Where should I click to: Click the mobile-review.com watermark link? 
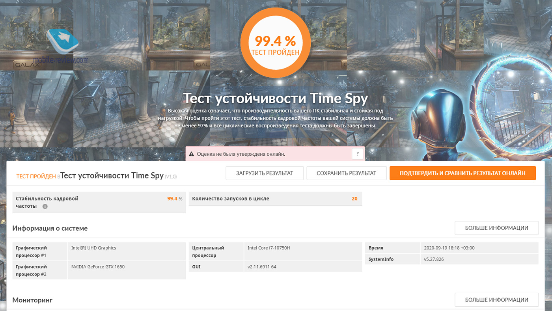tap(61, 60)
